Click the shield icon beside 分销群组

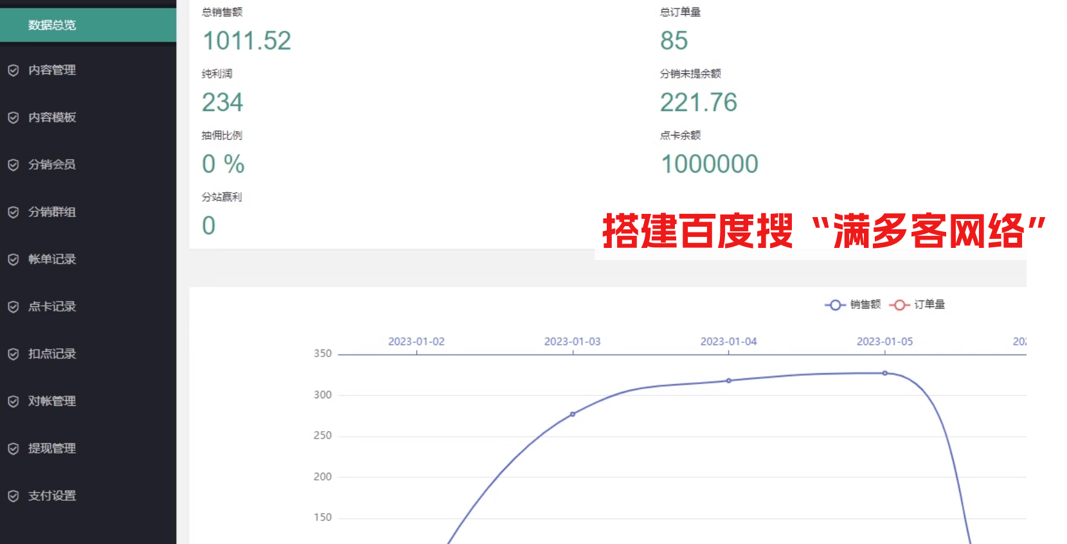[13, 213]
